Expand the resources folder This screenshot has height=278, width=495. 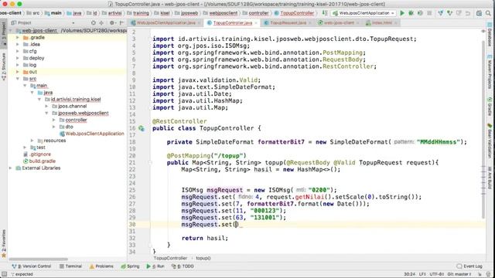pos(32,141)
